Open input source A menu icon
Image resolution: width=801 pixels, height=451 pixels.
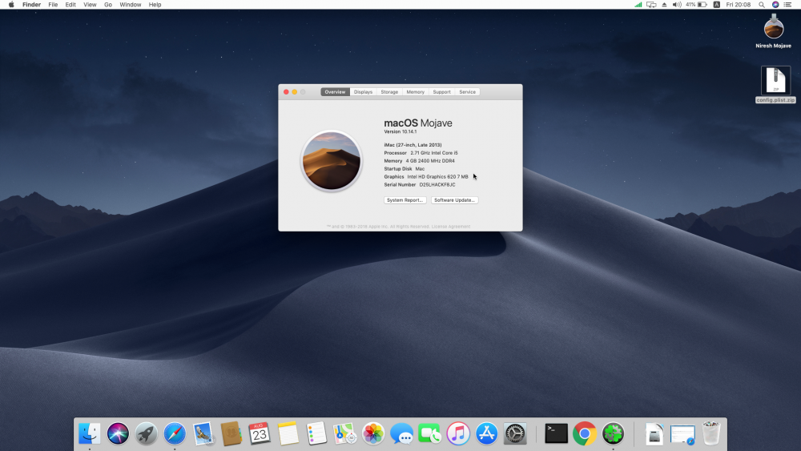[717, 5]
